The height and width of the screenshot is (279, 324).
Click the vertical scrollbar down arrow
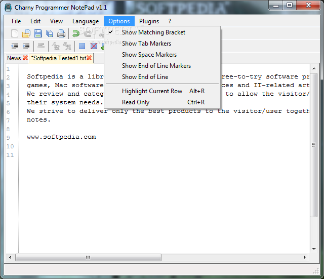click(x=314, y=249)
